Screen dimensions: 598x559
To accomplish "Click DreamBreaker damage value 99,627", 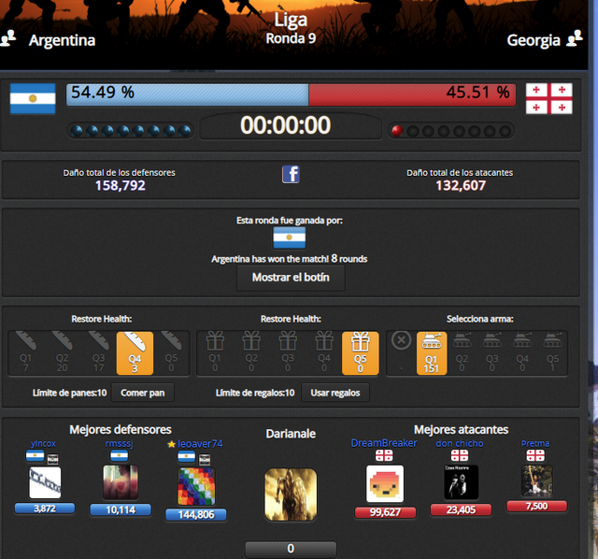I will (x=385, y=512).
